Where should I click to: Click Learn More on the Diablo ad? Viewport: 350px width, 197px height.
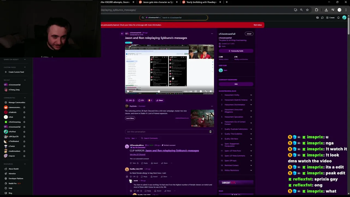tap(130, 118)
